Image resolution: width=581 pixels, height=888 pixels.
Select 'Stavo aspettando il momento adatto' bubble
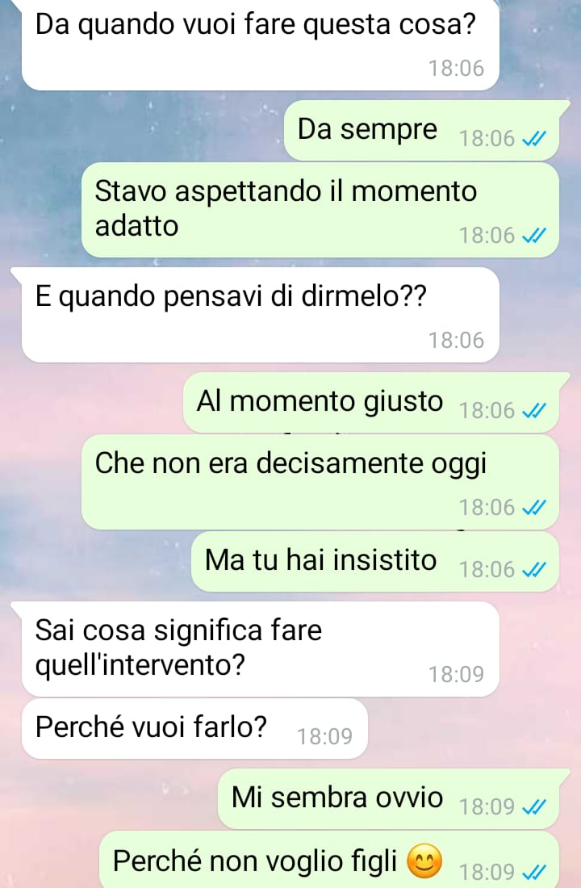tap(320, 210)
